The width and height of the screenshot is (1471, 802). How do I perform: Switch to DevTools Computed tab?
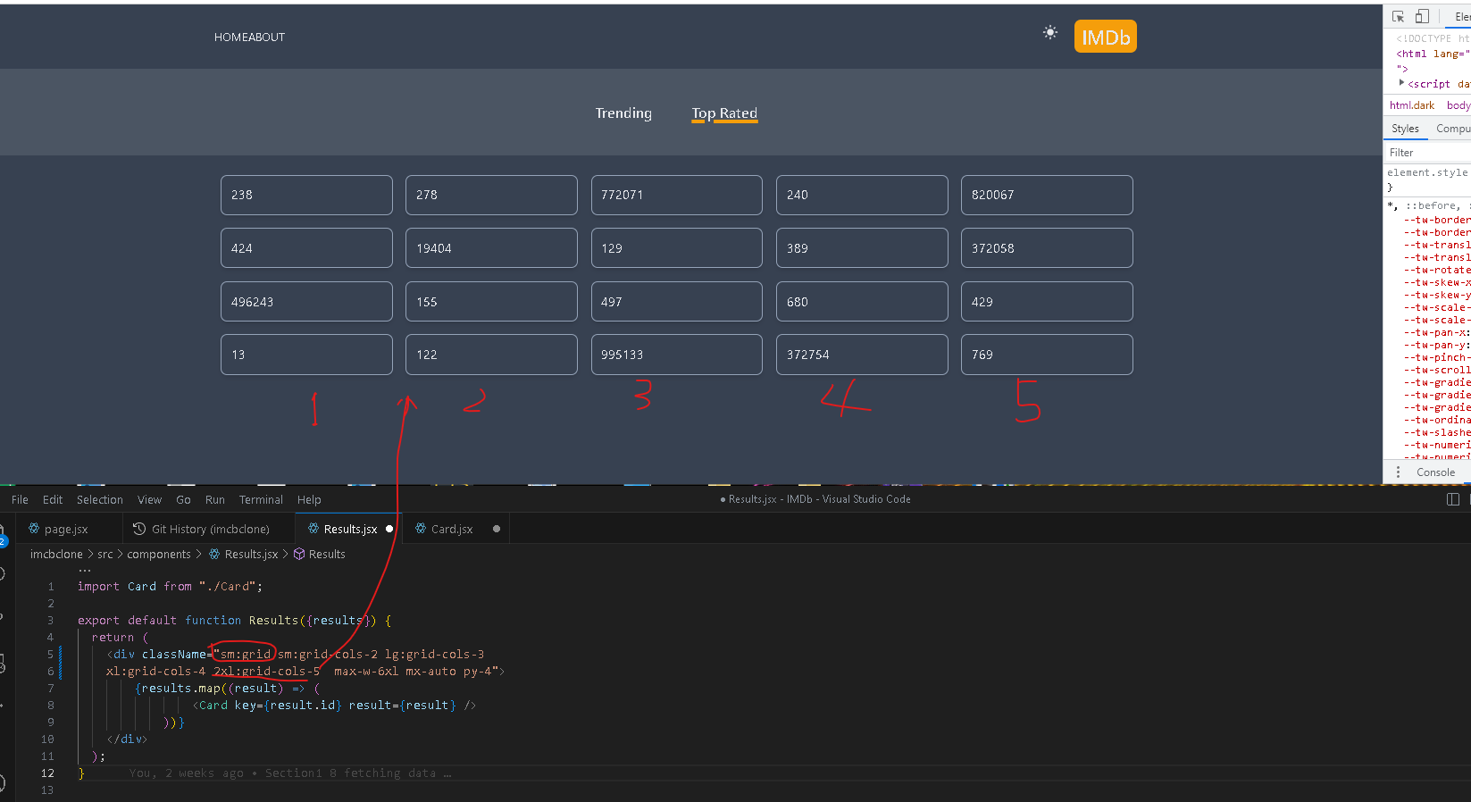tap(1452, 129)
